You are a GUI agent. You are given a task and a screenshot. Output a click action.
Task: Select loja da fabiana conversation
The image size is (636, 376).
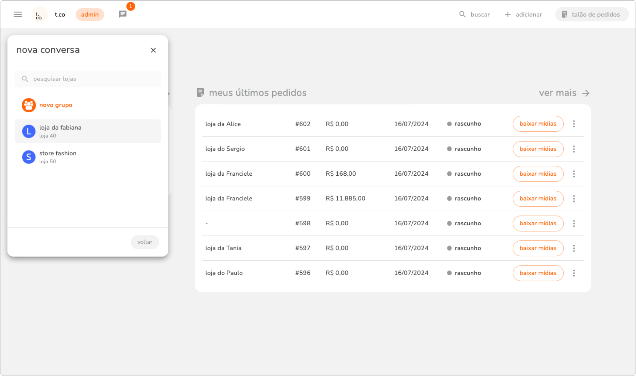click(88, 131)
